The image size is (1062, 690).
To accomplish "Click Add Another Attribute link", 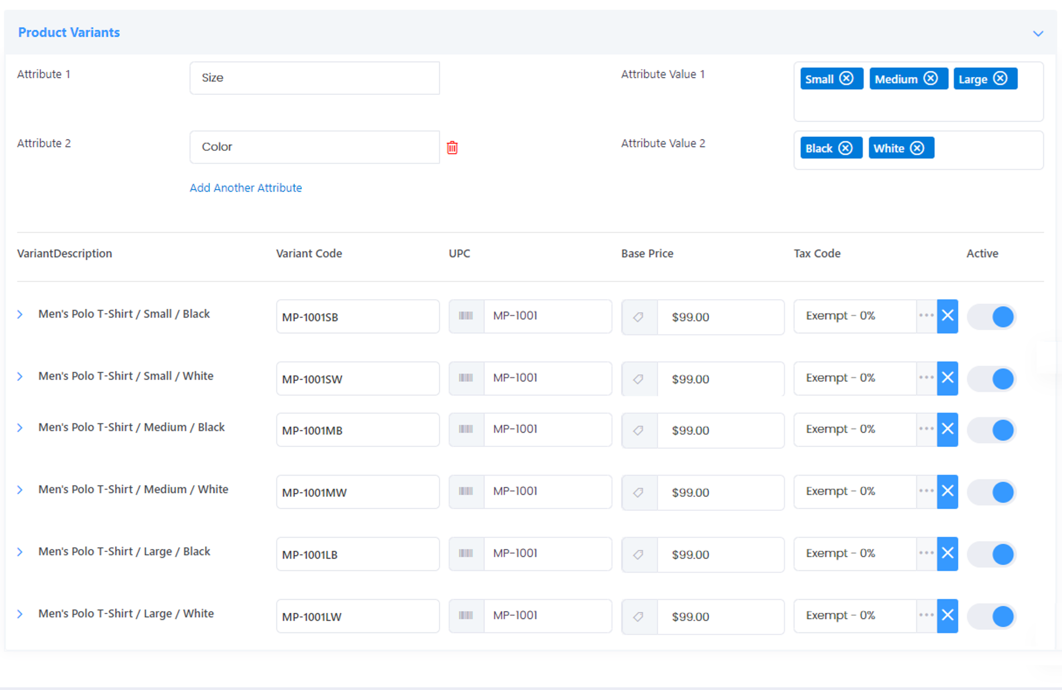I will (x=246, y=188).
